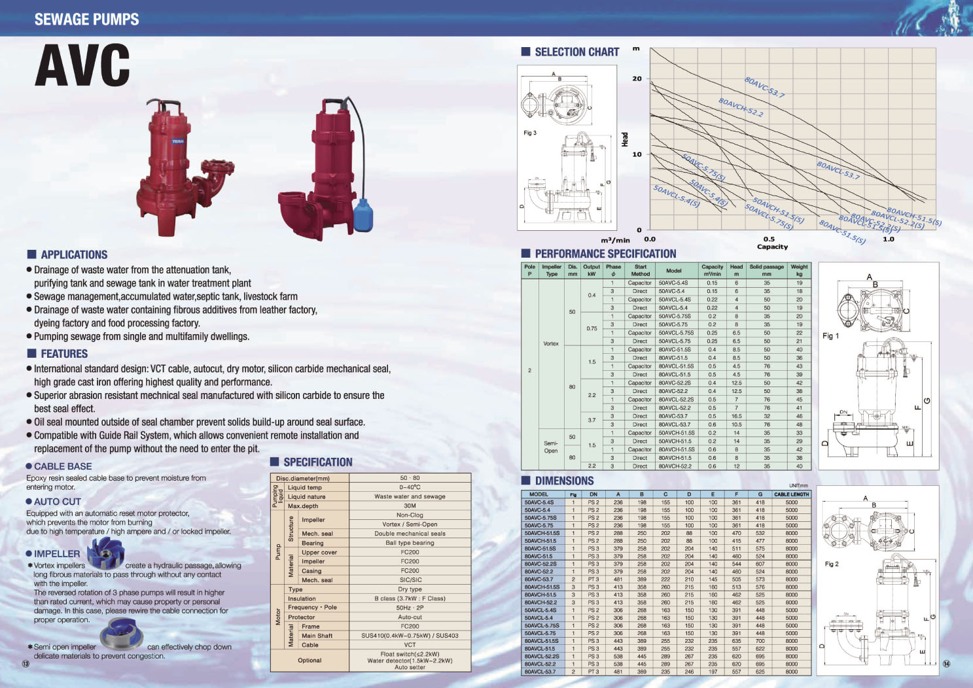The height and width of the screenshot is (688, 973).
Task: Click "80AVCL-53.7" in the dimensions table
Action: tap(540, 672)
